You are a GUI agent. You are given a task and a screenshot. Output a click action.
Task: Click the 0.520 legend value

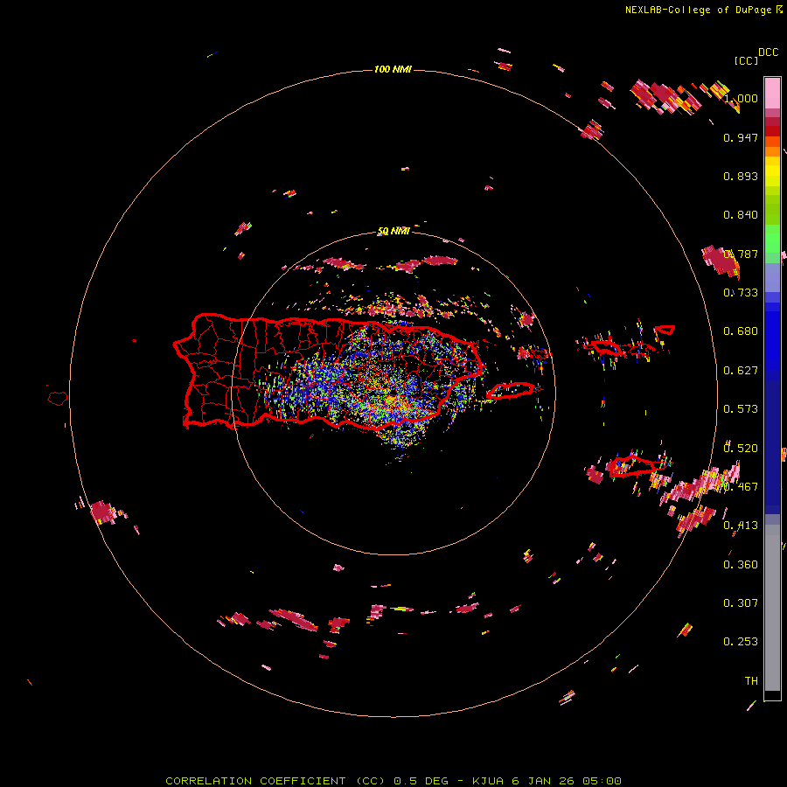pyautogui.click(x=741, y=449)
